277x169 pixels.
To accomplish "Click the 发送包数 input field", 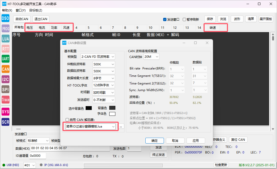I will pyautogui.click(x=134, y=148).
